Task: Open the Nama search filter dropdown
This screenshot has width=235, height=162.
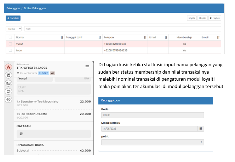Action: tap(14, 29)
